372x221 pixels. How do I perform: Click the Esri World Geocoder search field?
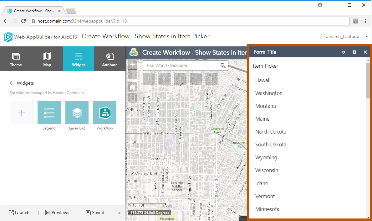[x=180, y=66]
